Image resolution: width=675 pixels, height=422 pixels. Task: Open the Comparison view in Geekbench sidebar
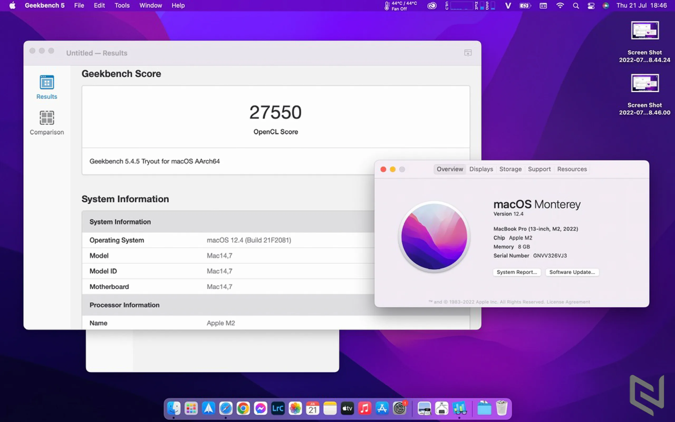(47, 123)
